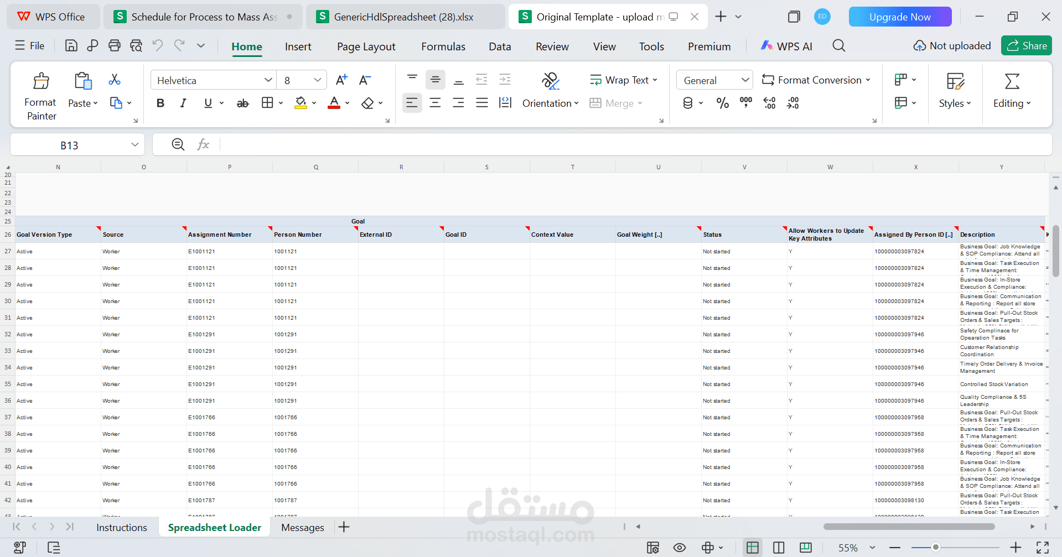Open Print Preview icon

[136, 46]
